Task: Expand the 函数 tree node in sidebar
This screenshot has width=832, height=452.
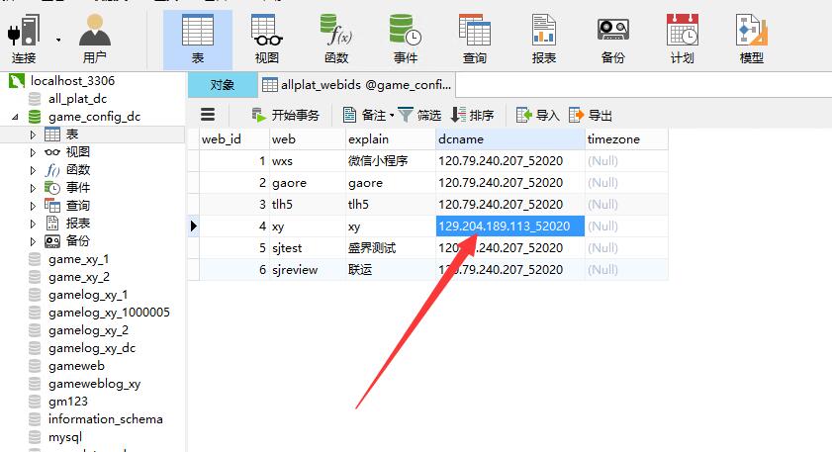Action: tap(33, 170)
